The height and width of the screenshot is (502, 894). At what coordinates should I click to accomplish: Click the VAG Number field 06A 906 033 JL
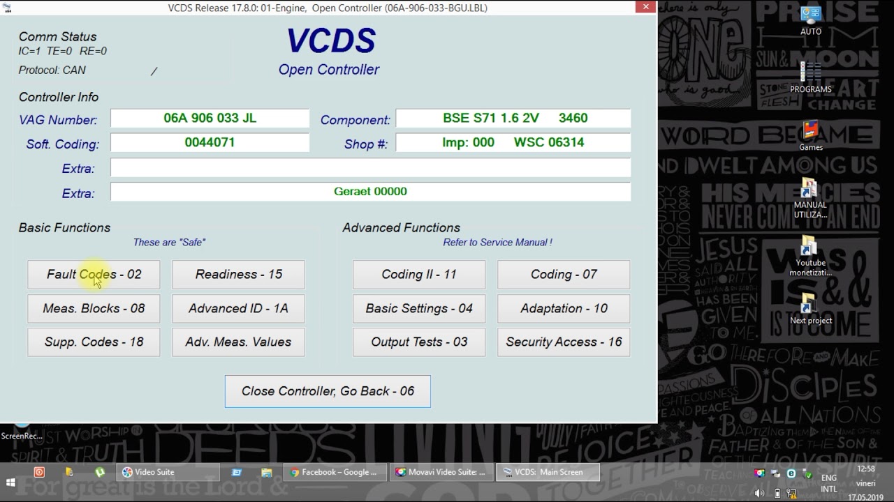(210, 119)
